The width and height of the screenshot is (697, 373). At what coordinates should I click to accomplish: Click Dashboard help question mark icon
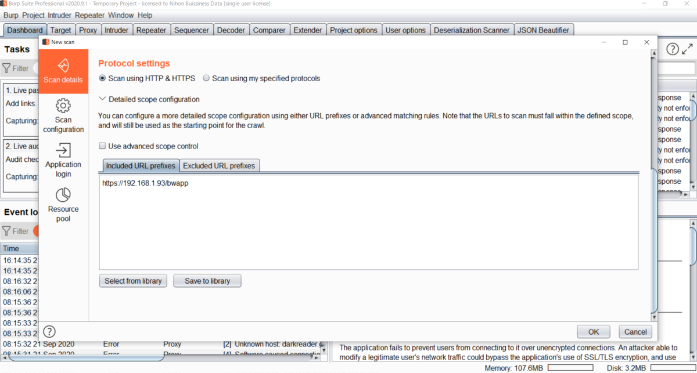pyautogui.click(x=672, y=49)
